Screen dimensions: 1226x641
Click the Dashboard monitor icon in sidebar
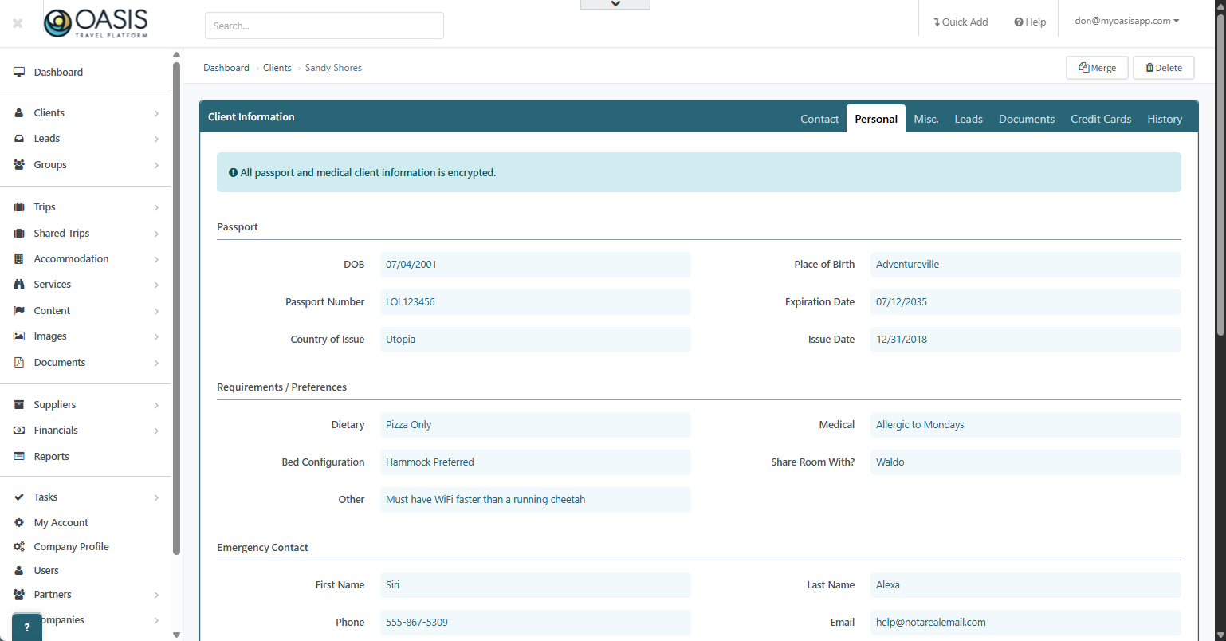(19, 72)
